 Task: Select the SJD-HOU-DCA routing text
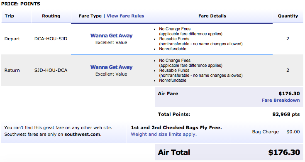51,70
